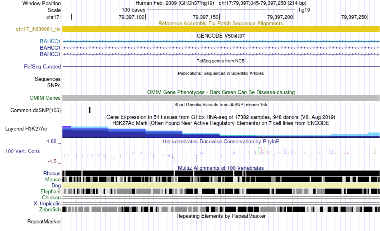
Task: Click the Elephant alignment label
Action: [50, 192]
